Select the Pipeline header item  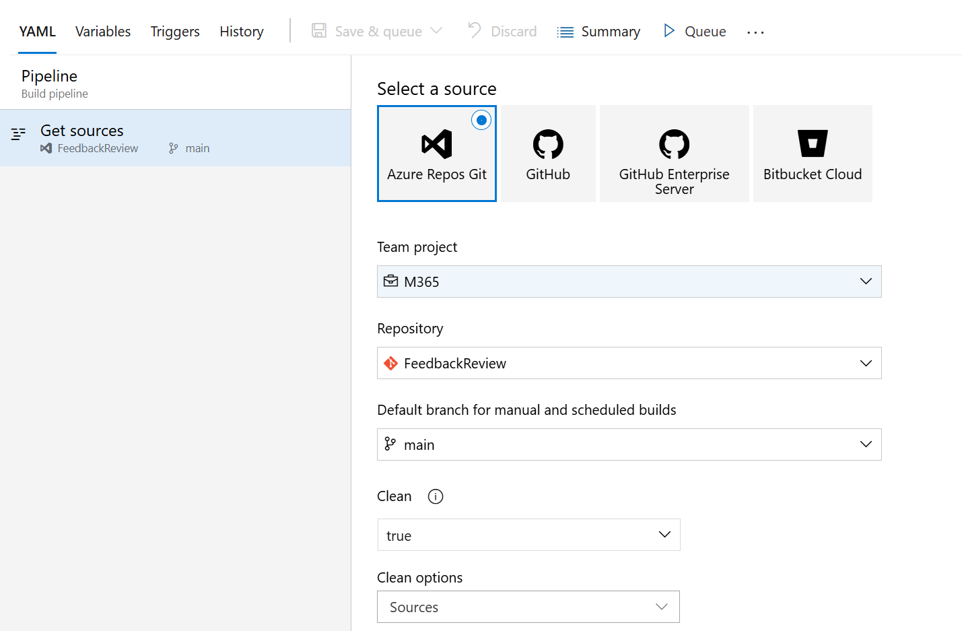pos(175,83)
